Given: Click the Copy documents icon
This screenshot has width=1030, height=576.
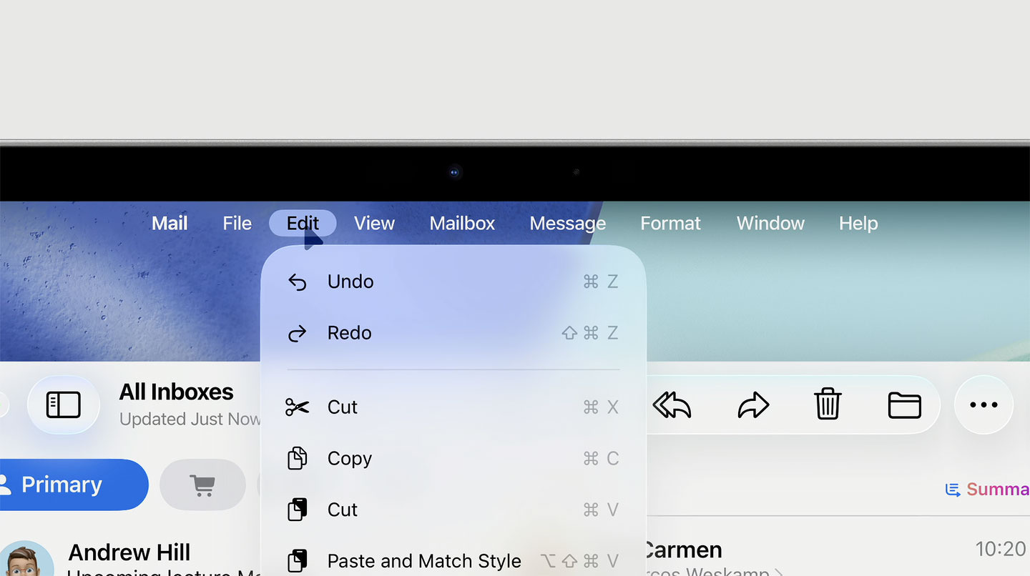Looking at the screenshot, I should click(x=297, y=458).
